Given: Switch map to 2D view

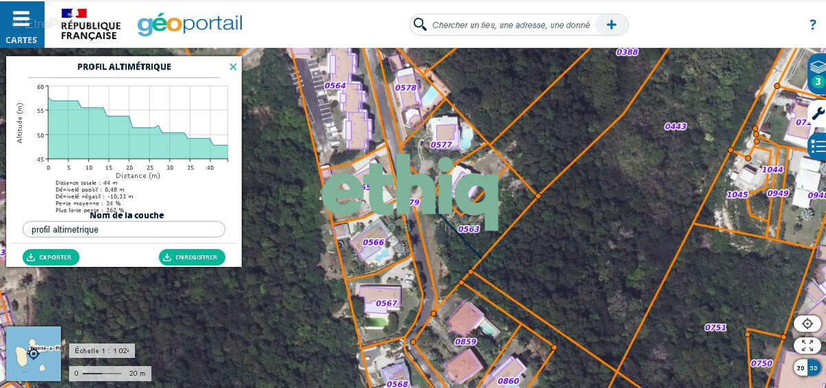Looking at the screenshot, I should click(x=801, y=368).
